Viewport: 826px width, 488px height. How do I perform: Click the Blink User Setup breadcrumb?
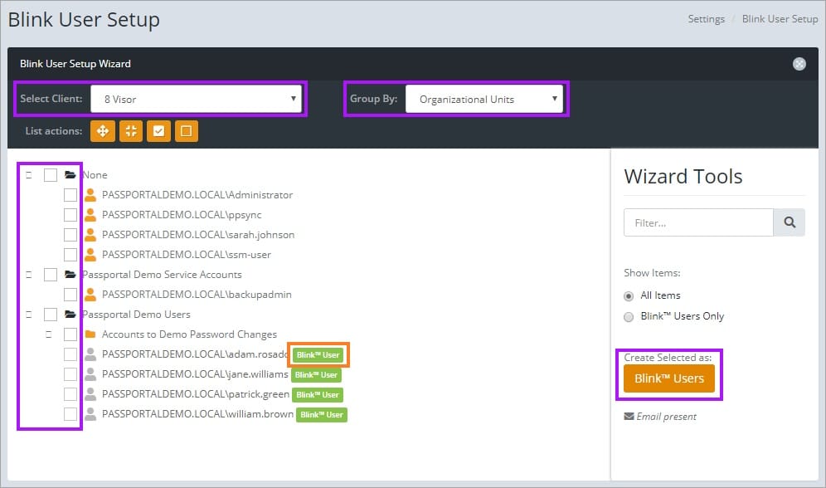(780, 19)
